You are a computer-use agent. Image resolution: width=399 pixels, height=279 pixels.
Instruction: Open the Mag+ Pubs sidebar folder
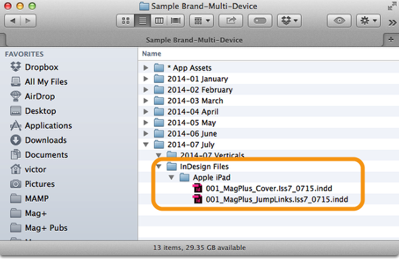tap(39, 228)
